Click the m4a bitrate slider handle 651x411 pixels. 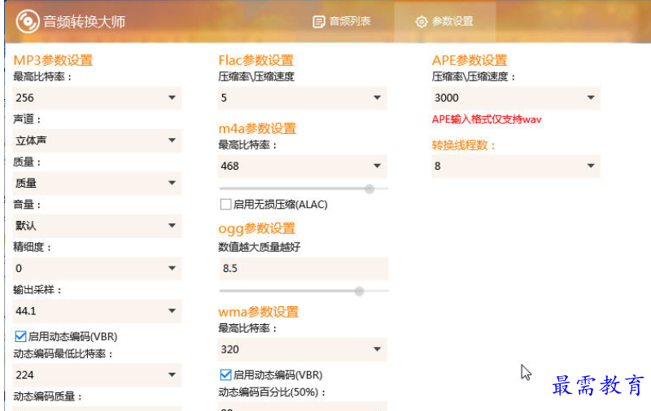click(369, 188)
